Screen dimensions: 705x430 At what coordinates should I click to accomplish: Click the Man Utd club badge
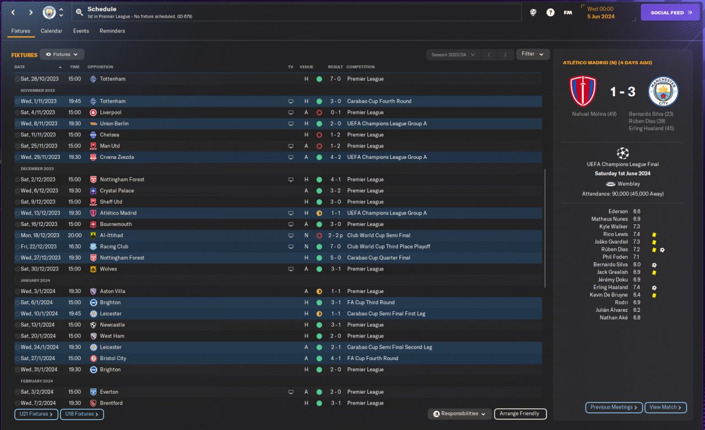click(x=93, y=146)
